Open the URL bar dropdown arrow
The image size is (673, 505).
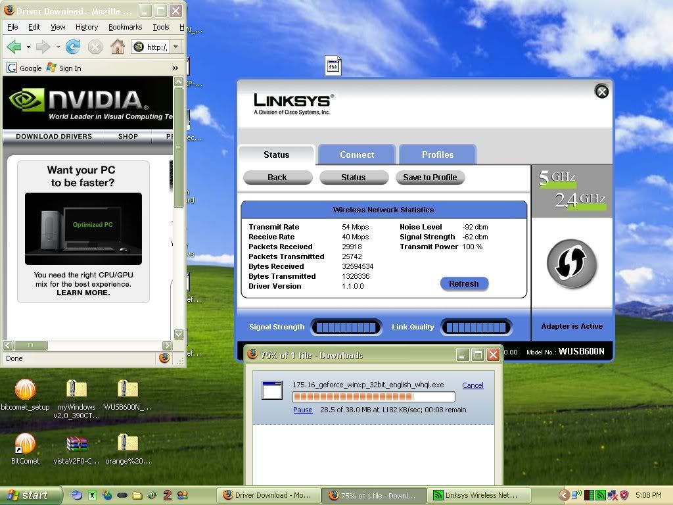point(176,47)
